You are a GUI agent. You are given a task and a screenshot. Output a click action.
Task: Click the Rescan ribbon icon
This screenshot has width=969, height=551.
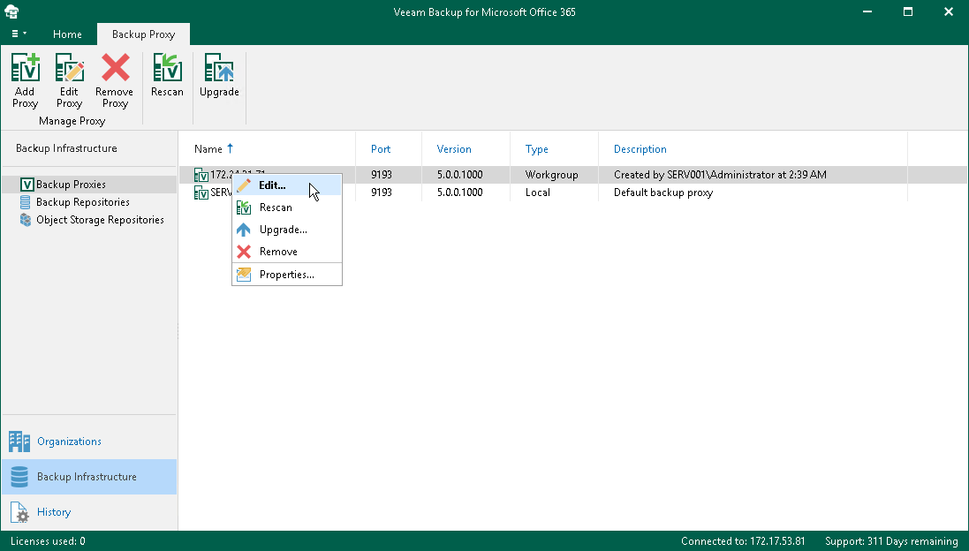pyautogui.click(x=167, y=67)
